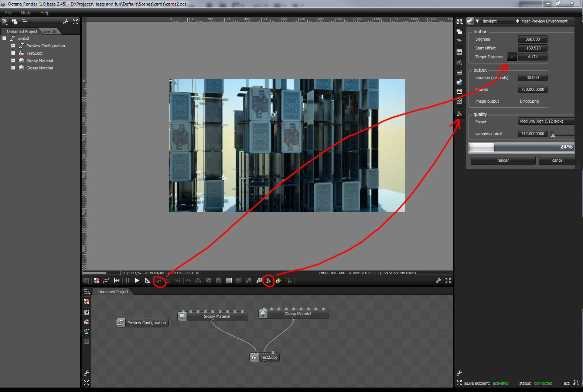
Task: Click the render button
Action: tap(503, 160)
